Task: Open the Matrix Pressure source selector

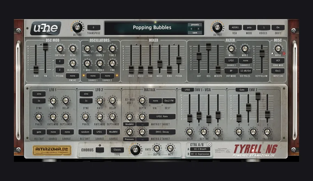Action: 129,139
